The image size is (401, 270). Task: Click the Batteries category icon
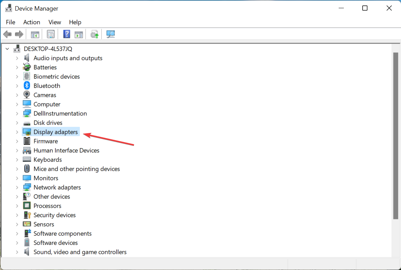(x=27, y=67)
